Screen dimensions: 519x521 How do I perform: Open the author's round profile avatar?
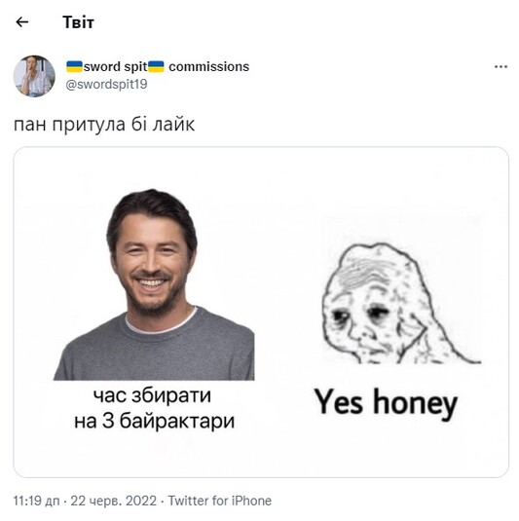point(34,76)
